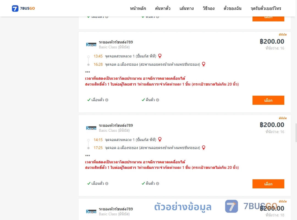The image size is (297, 220).
Task: Click Rayong operator logo in 14:15 card
Action: (91, 128)
